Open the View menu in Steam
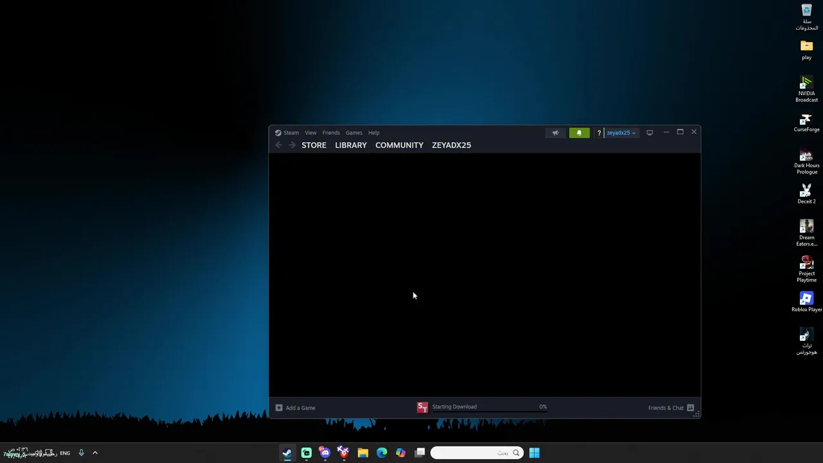The width and height of the screenshot is (823, 463). [x=311, y=132]
